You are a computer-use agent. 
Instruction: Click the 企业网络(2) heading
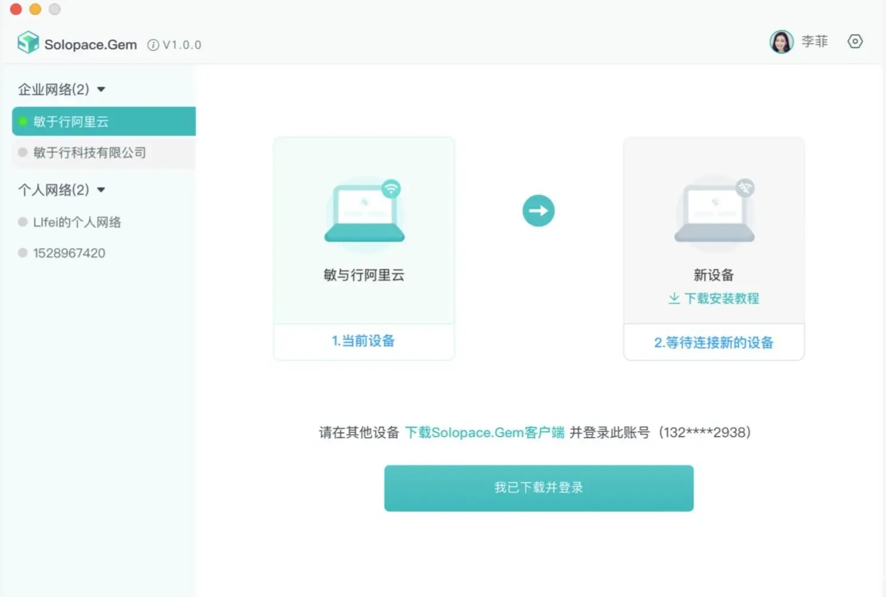pyautogui.click(x=54, y=89)
